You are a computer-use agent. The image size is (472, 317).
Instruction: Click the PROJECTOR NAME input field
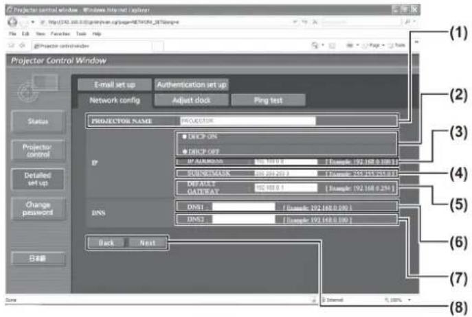pos(248,121)
